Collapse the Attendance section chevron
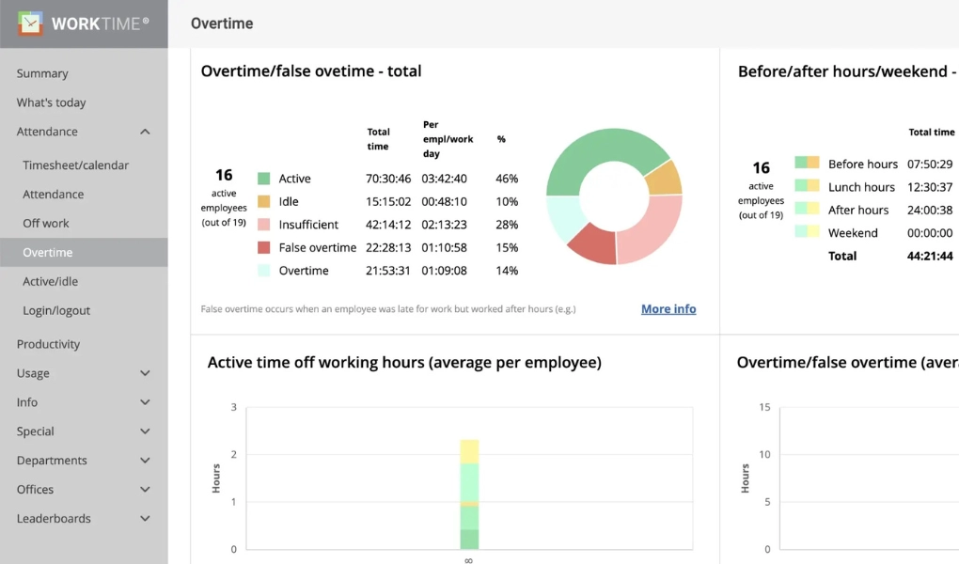The image size is (959, 564). tap(145, 133)
